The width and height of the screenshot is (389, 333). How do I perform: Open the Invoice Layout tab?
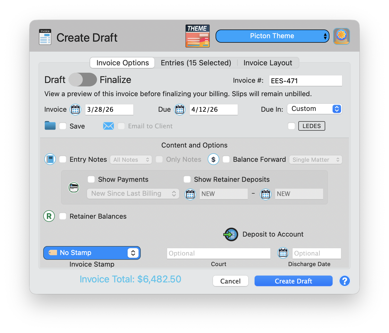click(268, 63)
